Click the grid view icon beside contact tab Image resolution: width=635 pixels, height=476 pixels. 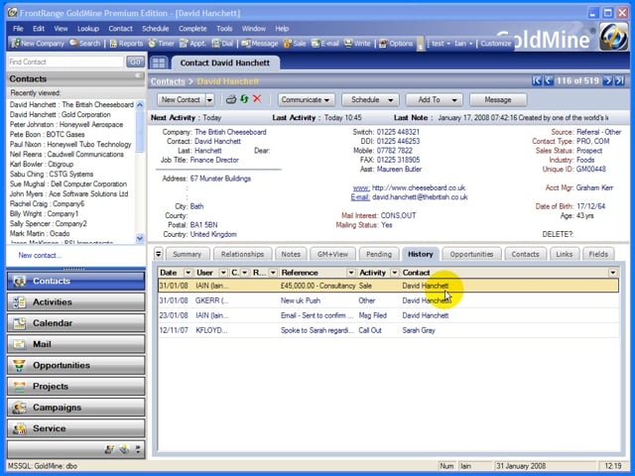click(159, 62)
